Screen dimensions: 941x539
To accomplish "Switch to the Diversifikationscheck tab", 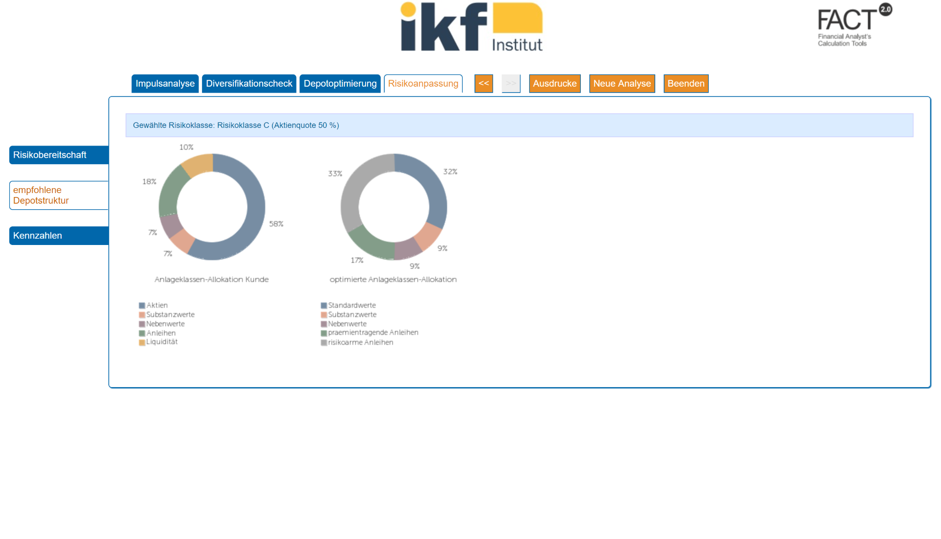I will pyautogui.click(x=249, y=84).
